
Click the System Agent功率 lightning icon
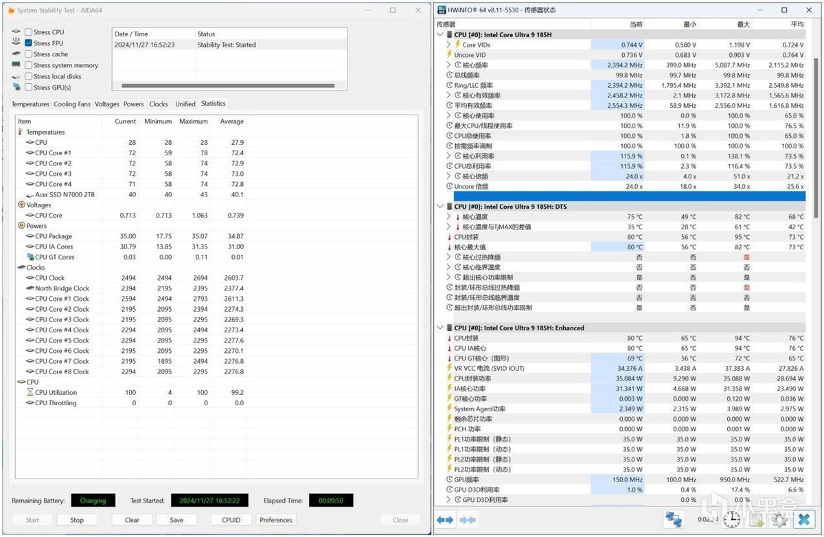(449, 409)
